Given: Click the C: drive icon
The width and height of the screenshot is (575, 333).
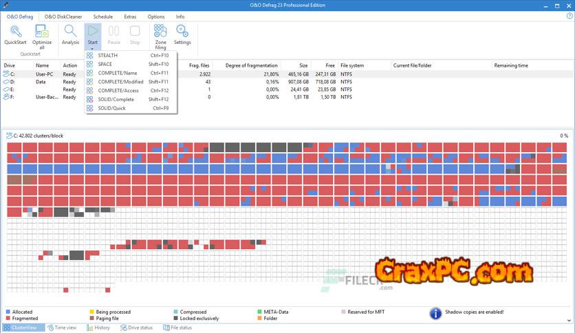Looking at the screenshot, I should [7, 74].
